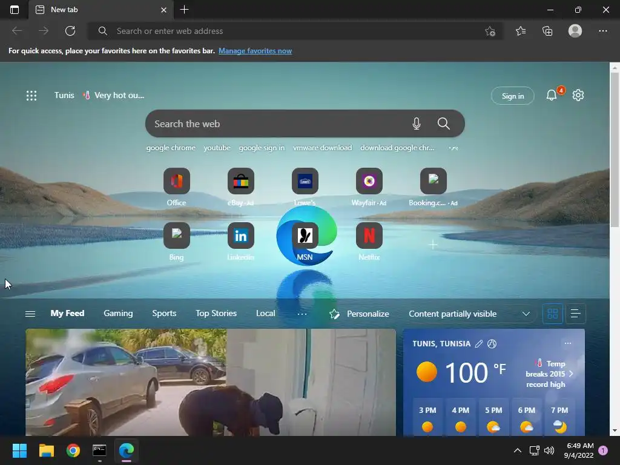620x465 pixels.
Task: Focus the address bar field
Action: 295,31
